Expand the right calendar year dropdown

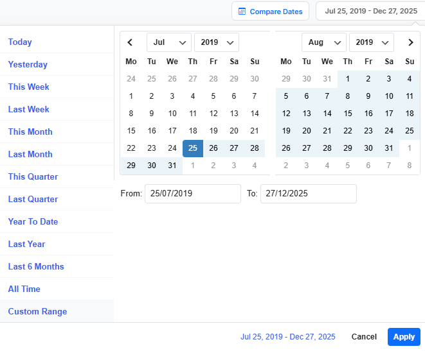(371, 43)
